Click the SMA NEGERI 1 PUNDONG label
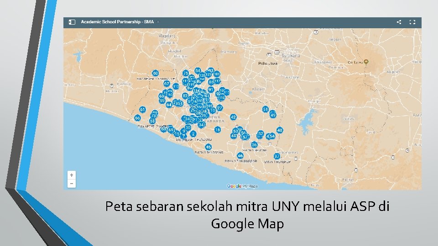The image size is (438, 246). click(x=193, y=139)
